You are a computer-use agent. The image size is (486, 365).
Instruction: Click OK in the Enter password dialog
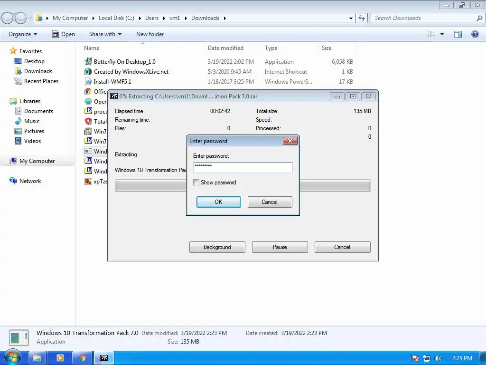click(218, 202)
